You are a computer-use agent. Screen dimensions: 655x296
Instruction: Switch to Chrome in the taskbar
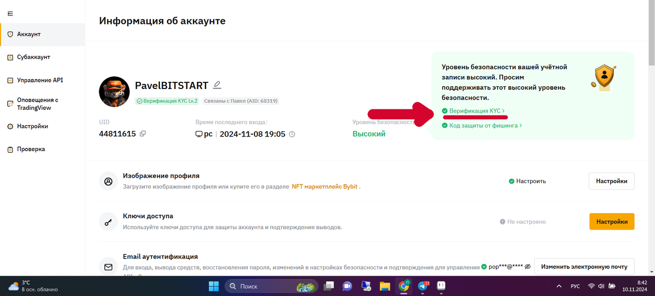pyautogui.click(x=404, y=286)
